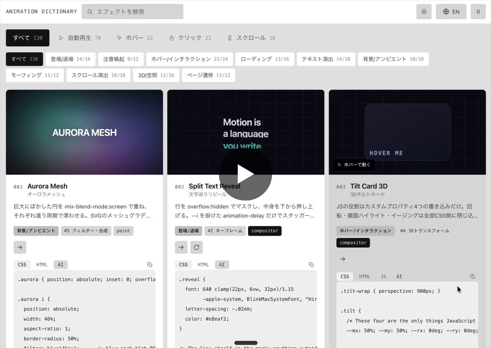This screenshot has height=348, width=491.
Task: Filter by スクロール演出 16/18 category
Action: pyautogui.click(x=98, y=75)
